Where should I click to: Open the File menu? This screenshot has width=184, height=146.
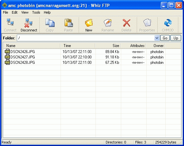5,12
